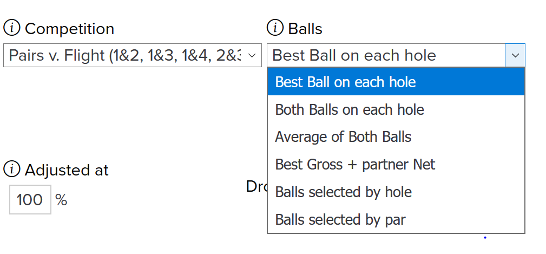Click the Competition label text
Screen dimensions: 546x254
point(70,29)
